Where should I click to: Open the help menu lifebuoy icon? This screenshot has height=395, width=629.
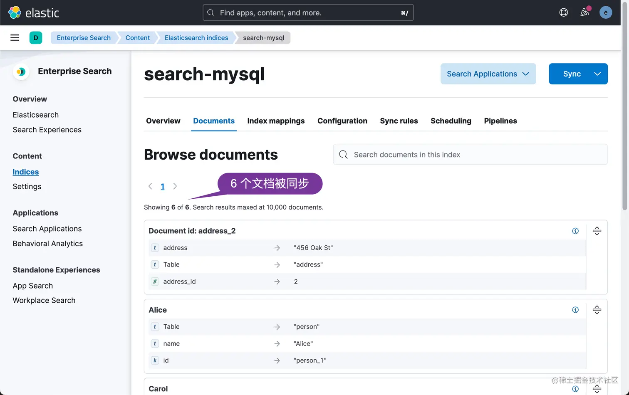click(564, 12)
